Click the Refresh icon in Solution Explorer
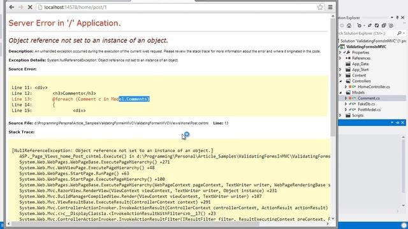This screenshot has height=229, width=408. tap(377, 25)
